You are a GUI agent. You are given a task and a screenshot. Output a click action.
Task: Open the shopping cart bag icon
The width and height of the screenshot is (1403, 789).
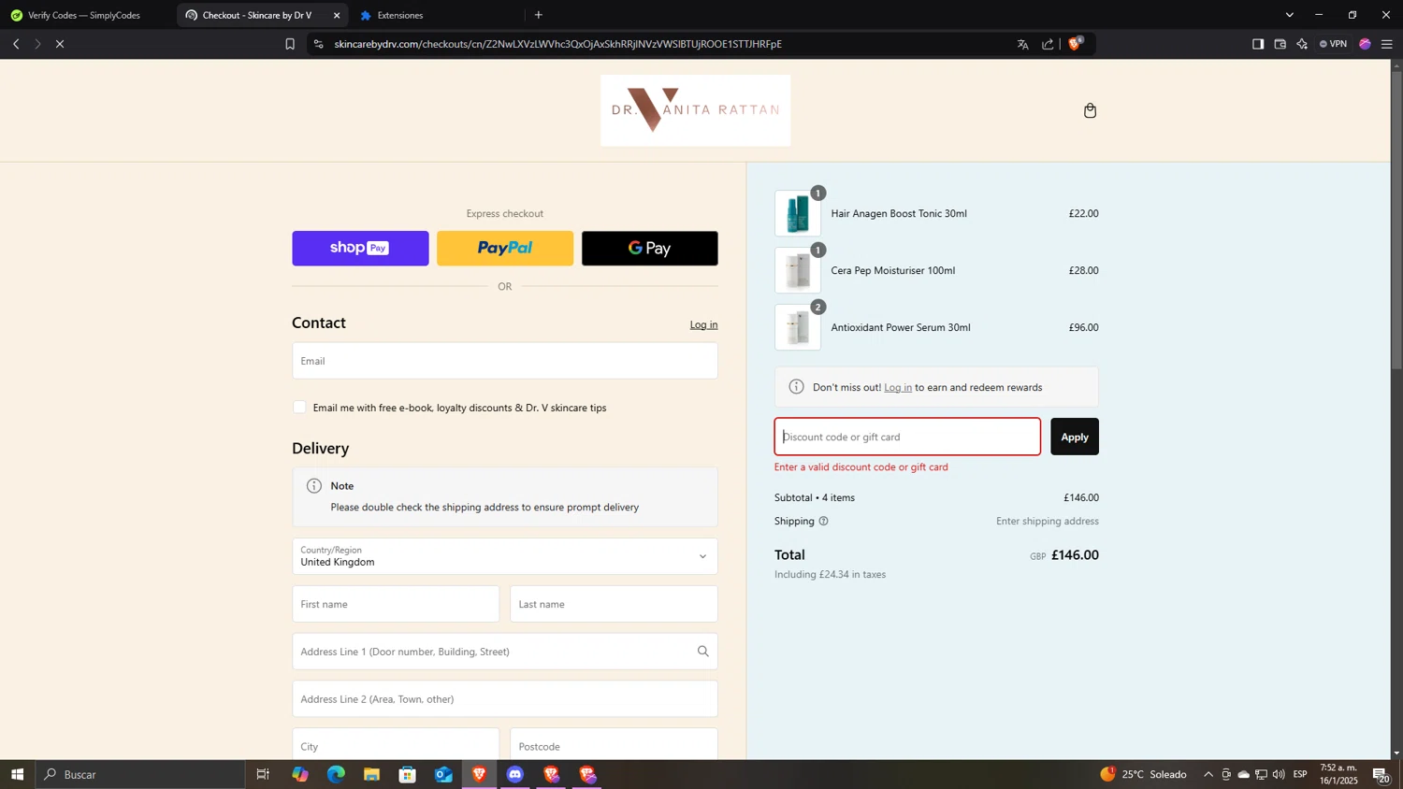pos(1090,111)
